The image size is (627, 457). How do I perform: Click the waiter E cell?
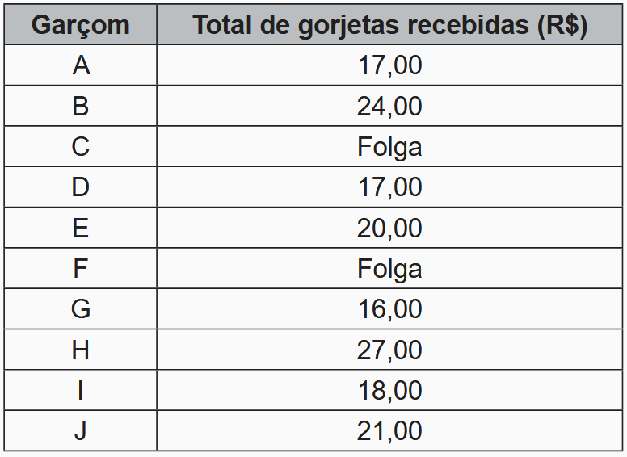click(x=80, y=228)
